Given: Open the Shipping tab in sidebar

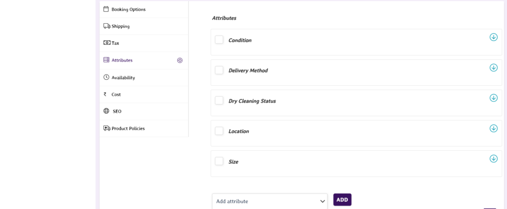Looking at the screenshot, I should click(x=120, y=26).
